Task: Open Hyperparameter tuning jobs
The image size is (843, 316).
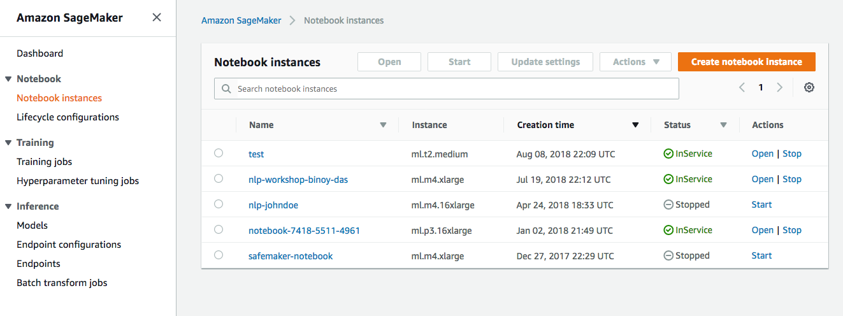Action: click(x=78, y=181)
